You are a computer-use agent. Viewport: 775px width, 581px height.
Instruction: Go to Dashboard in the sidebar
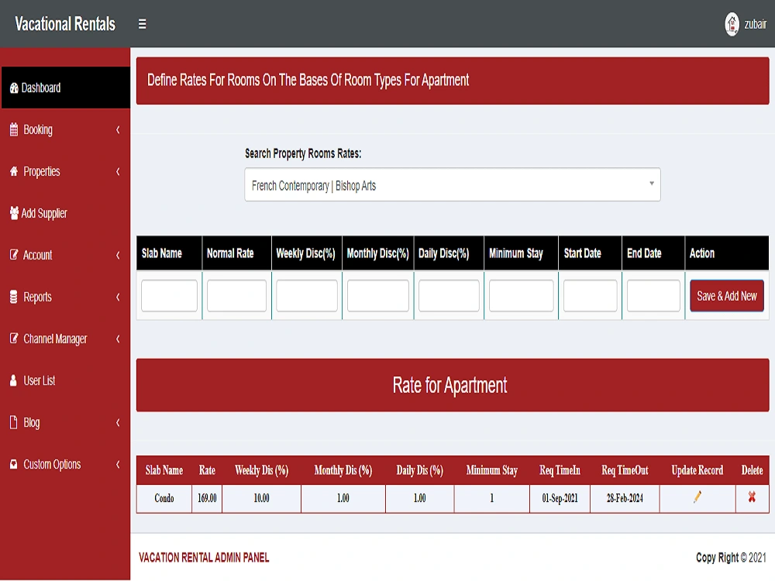[66, 88]
